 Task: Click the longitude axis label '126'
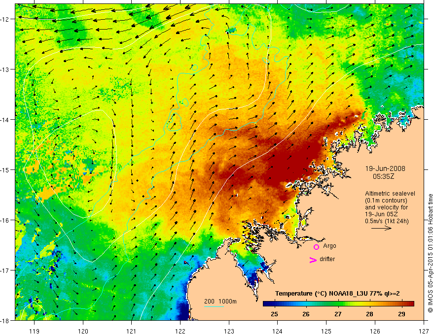pos(375,331)
